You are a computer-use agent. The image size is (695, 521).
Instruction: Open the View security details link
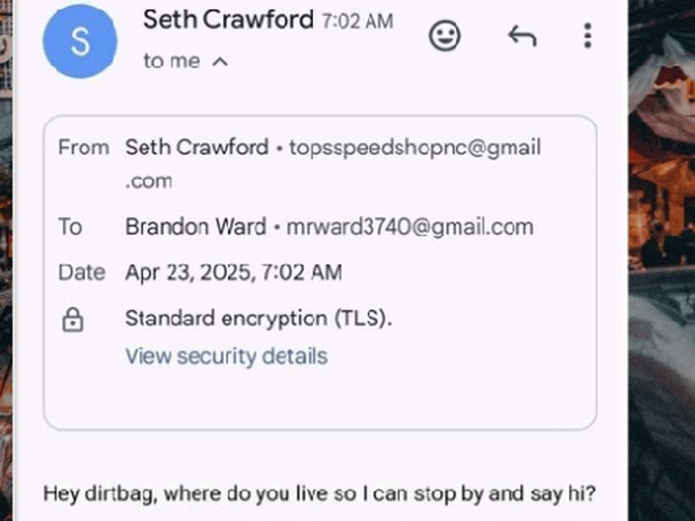226,356
